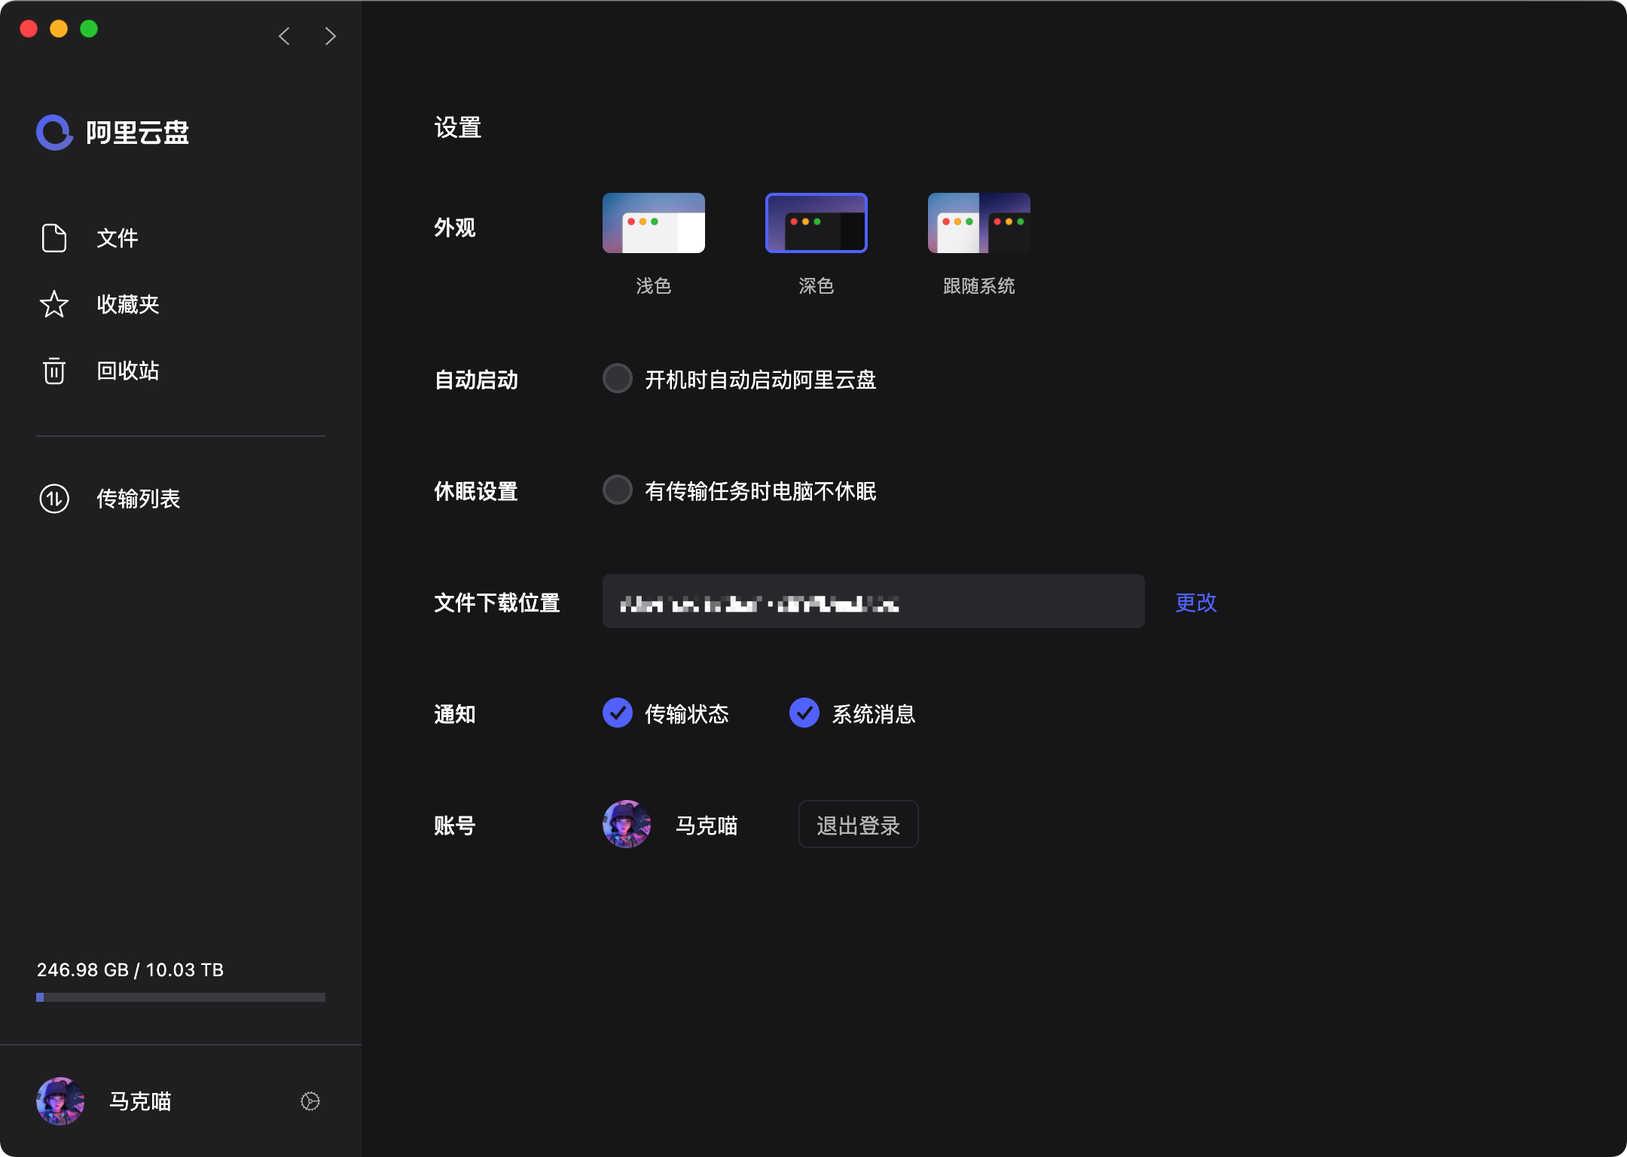
Task: Click account avatar in 账号 row
Action: click(x=627, y=825)
